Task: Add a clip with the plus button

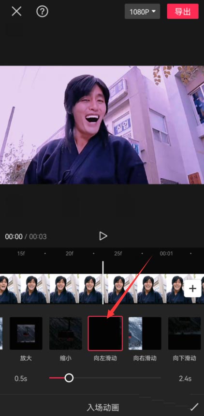Action: [192, 288]
